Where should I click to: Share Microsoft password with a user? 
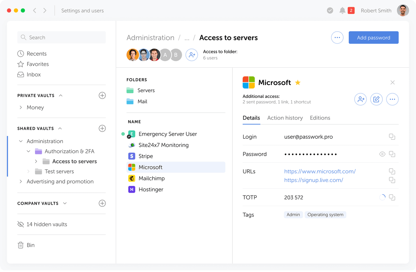pyautogui.click(x=361, y=99)
